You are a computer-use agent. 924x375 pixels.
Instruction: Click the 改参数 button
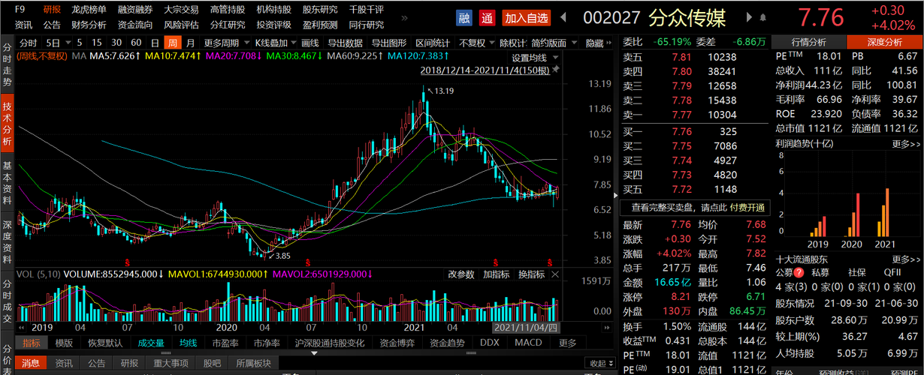462,274
